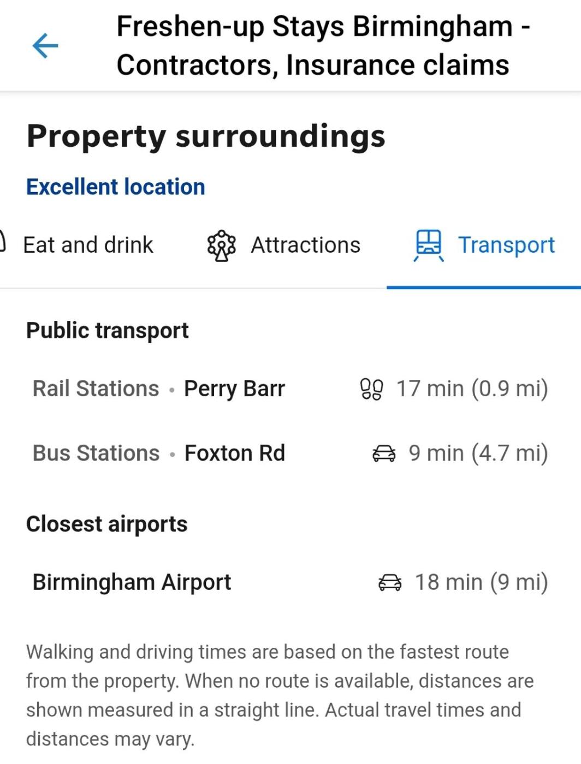Click the 18 min (9 mi) airport distance

click(x=481, y=582)
